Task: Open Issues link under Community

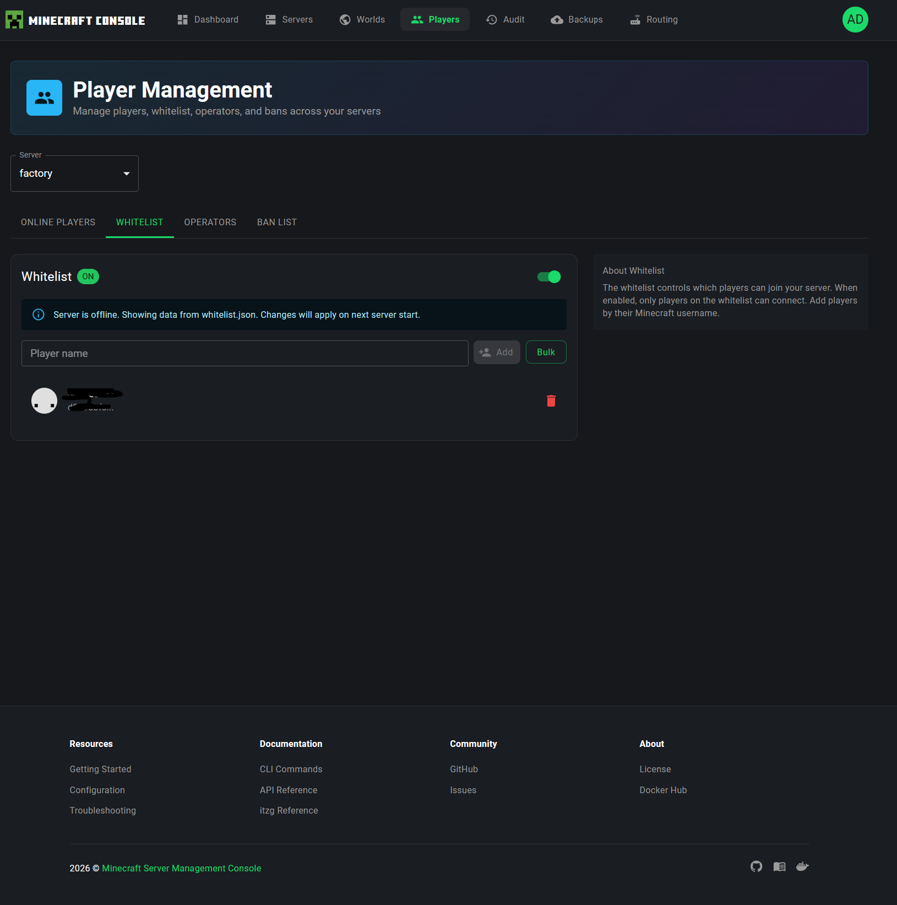Action: 463,790
